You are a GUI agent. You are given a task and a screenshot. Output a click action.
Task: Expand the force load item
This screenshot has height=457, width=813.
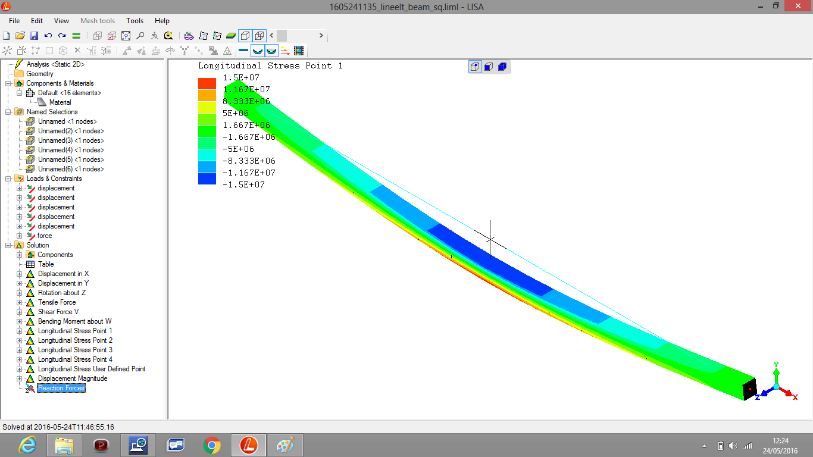click(20, 236)
